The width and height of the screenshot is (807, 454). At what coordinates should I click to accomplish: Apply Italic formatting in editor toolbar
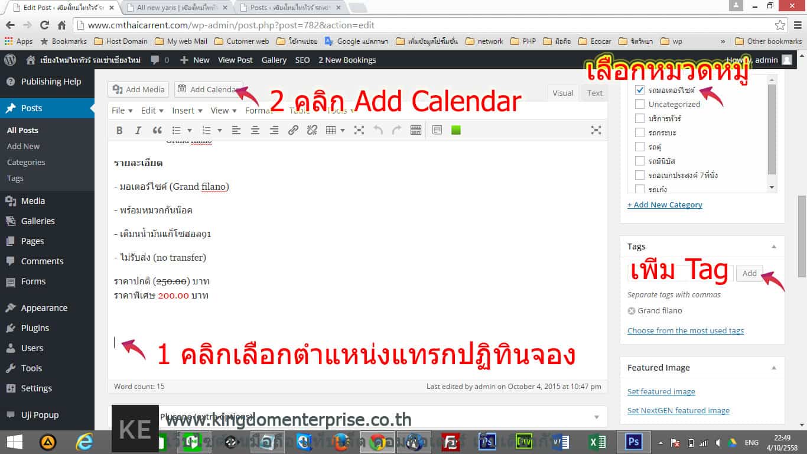(x=138, y=131)
